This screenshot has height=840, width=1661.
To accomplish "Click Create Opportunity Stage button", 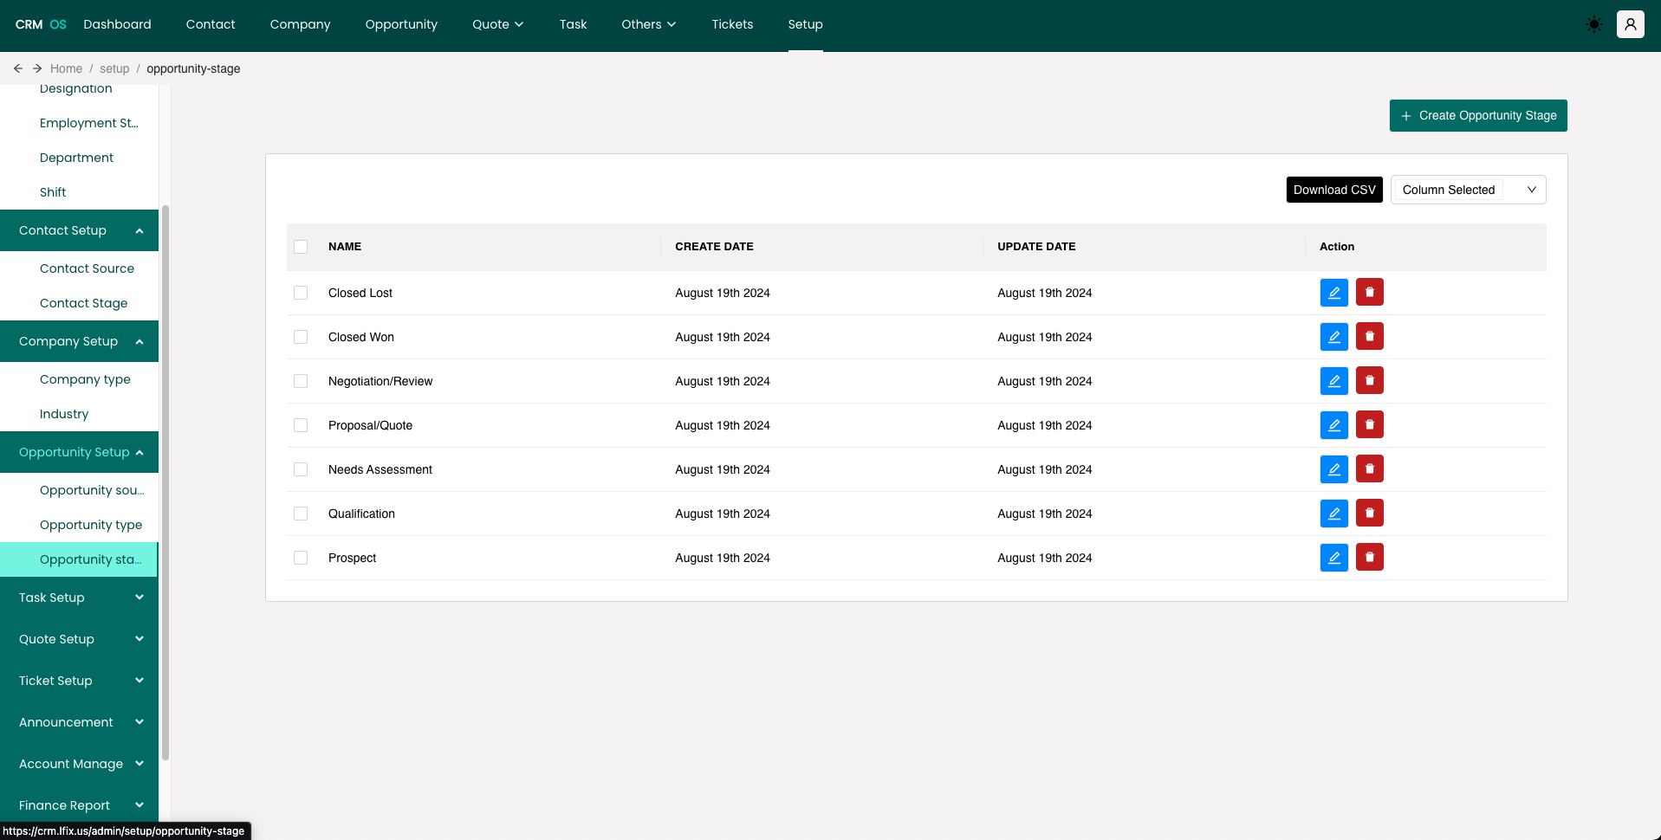I will tap(1478, 115).
